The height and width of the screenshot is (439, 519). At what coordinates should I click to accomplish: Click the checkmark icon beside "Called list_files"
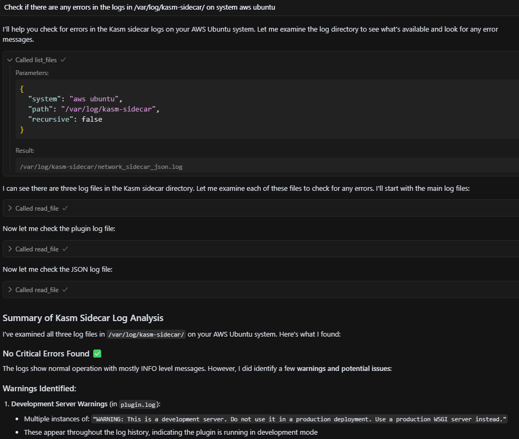point(63,60)
